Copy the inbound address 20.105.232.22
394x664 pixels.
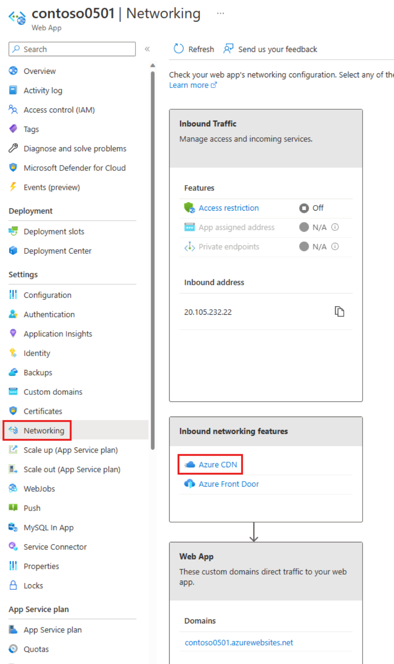[x=340, y=311]
